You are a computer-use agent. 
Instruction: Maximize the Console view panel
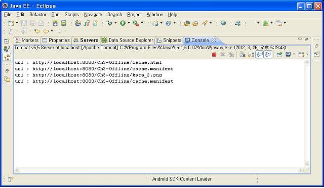(306, 39)
